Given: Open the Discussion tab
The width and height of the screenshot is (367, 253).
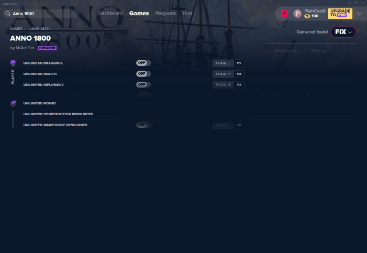Looking at the screenshot, I should click(286, 51).
